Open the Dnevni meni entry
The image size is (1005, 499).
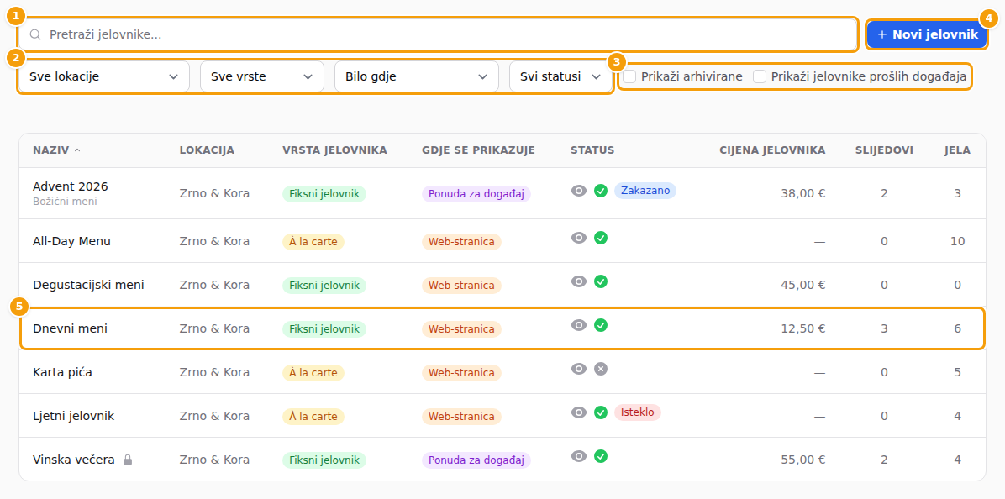click(x=70, y=328)
